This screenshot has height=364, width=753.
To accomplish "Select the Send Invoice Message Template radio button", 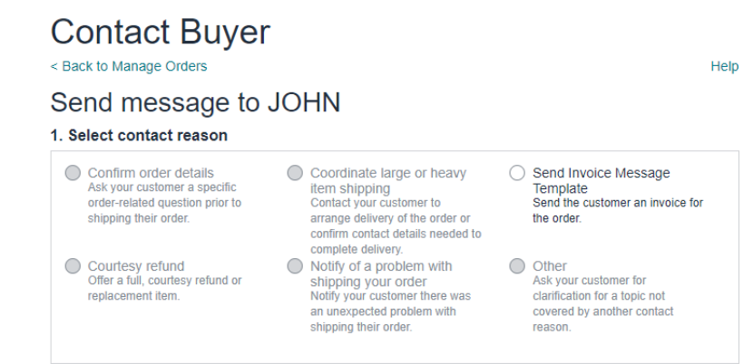I will pos(517,173).
